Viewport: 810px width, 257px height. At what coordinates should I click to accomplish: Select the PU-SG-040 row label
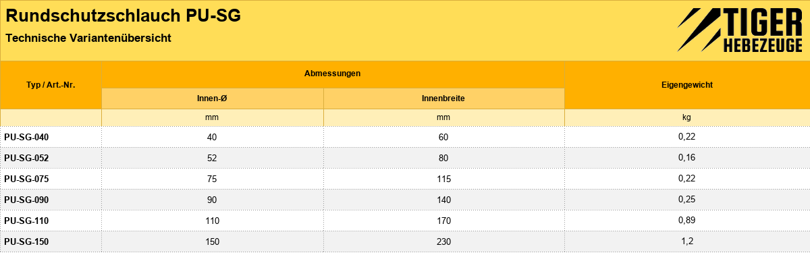pyautogui.click(x=26, y=137)
